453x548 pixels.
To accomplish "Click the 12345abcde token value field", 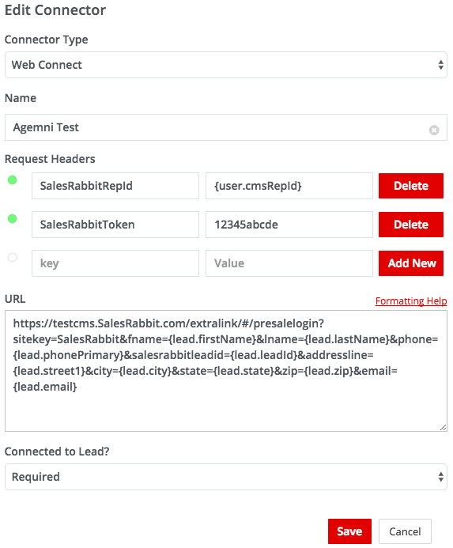I will [x=289, y=225].
